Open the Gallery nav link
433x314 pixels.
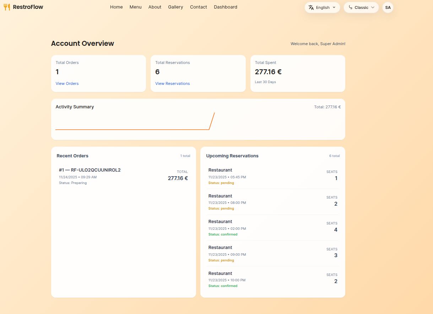(x=175, y=7)
